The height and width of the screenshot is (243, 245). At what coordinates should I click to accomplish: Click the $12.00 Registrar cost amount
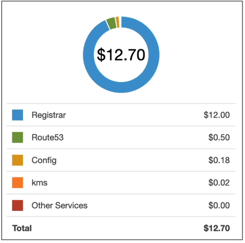coord(217,115)
